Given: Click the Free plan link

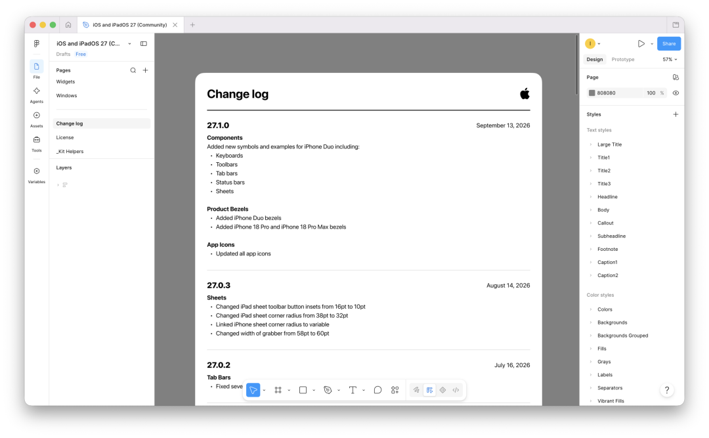Looking at the screenshot, I should pyautogui.click(x=81, y=55).
